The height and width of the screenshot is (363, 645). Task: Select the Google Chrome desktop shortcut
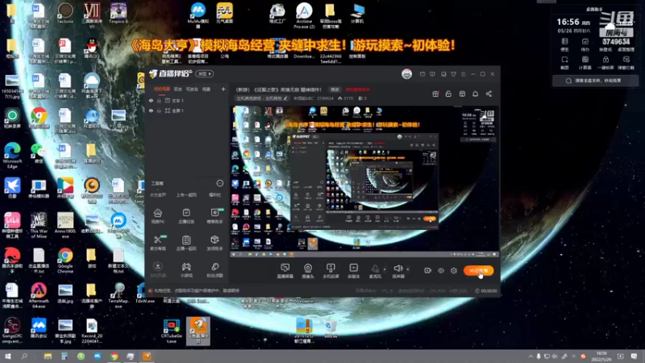point(65,261)
